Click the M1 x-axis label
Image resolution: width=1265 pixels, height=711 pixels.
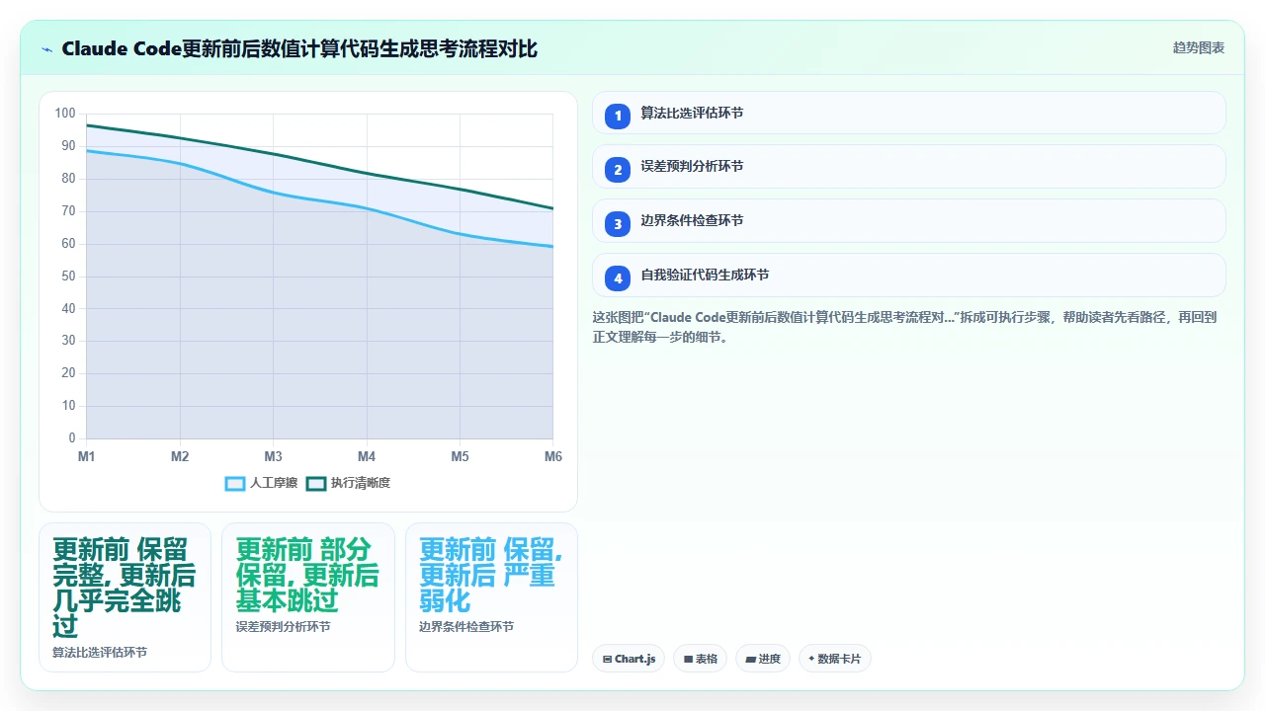tap(87, 456)
